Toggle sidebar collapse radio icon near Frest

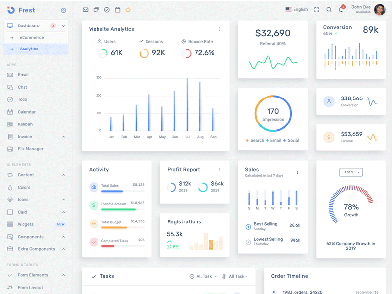tap(63, 10)
